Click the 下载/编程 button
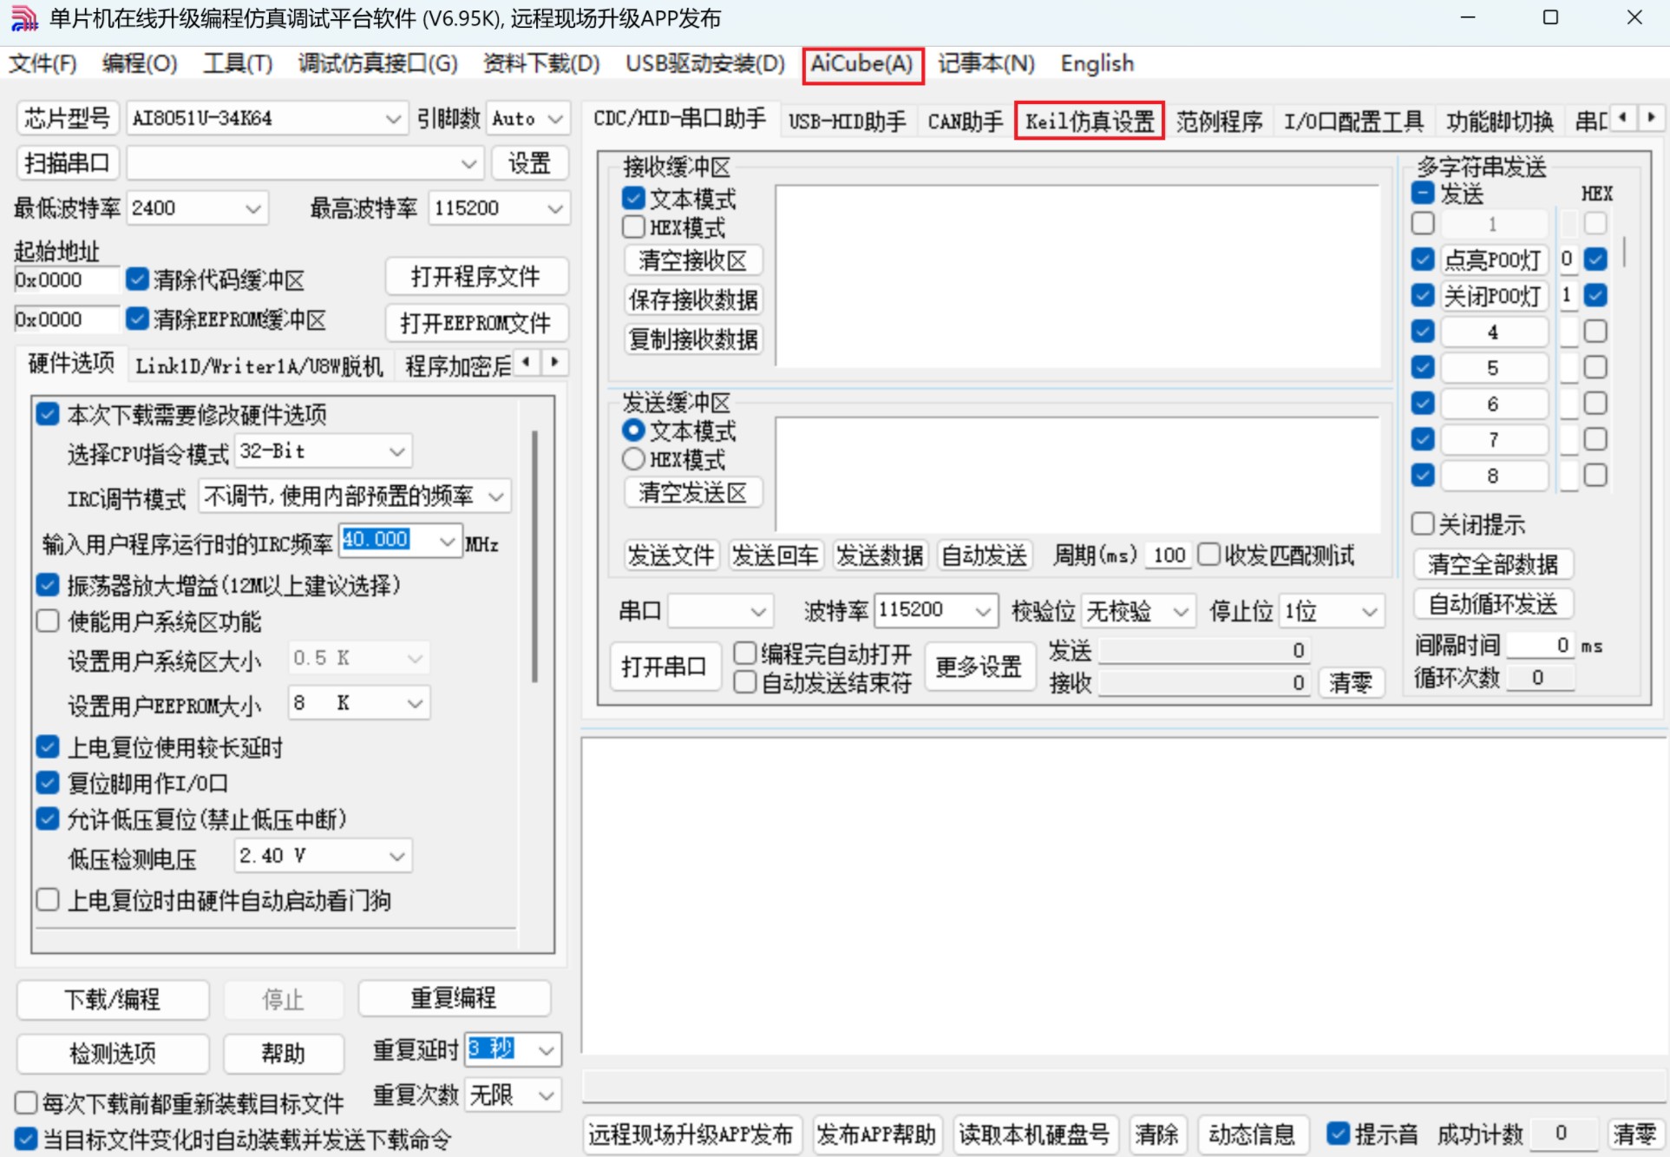1670x1157 pixels. tap(113, 999)
